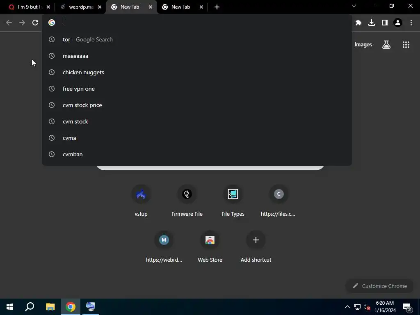Select "maaaaaaa" suggestion
The width and height of the screenshot is (420, 315).
coord(197,56)
